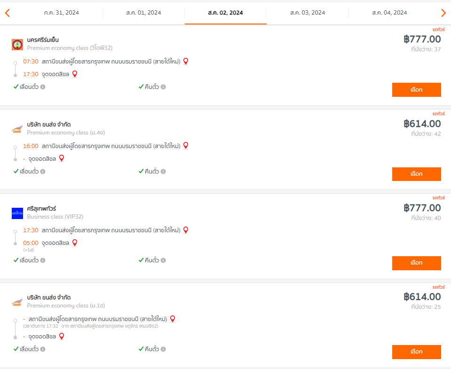The image size is (451, 369).
Task: Click info icon next to first คืนตั๋ว
Action: pos(163,87)
